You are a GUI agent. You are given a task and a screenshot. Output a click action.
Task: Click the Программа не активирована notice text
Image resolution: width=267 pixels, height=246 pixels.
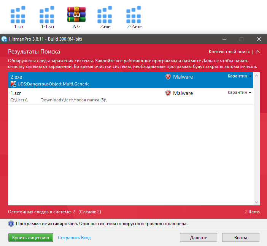click(102, 224)
